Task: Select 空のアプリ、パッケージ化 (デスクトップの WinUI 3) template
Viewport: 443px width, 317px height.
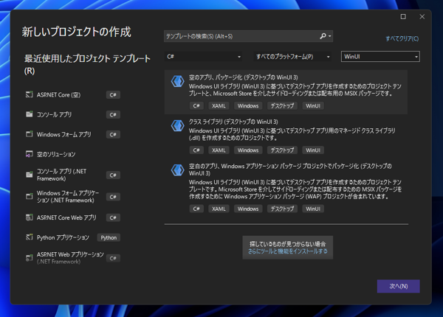Action: [x=286, y=92]
